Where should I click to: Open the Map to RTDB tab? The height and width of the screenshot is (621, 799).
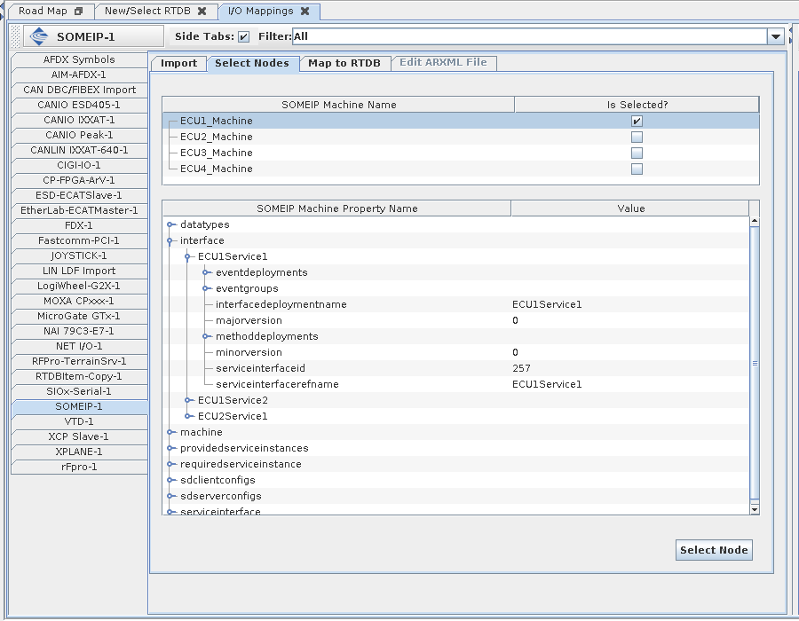pyautogui.click(x=344, y=63)
